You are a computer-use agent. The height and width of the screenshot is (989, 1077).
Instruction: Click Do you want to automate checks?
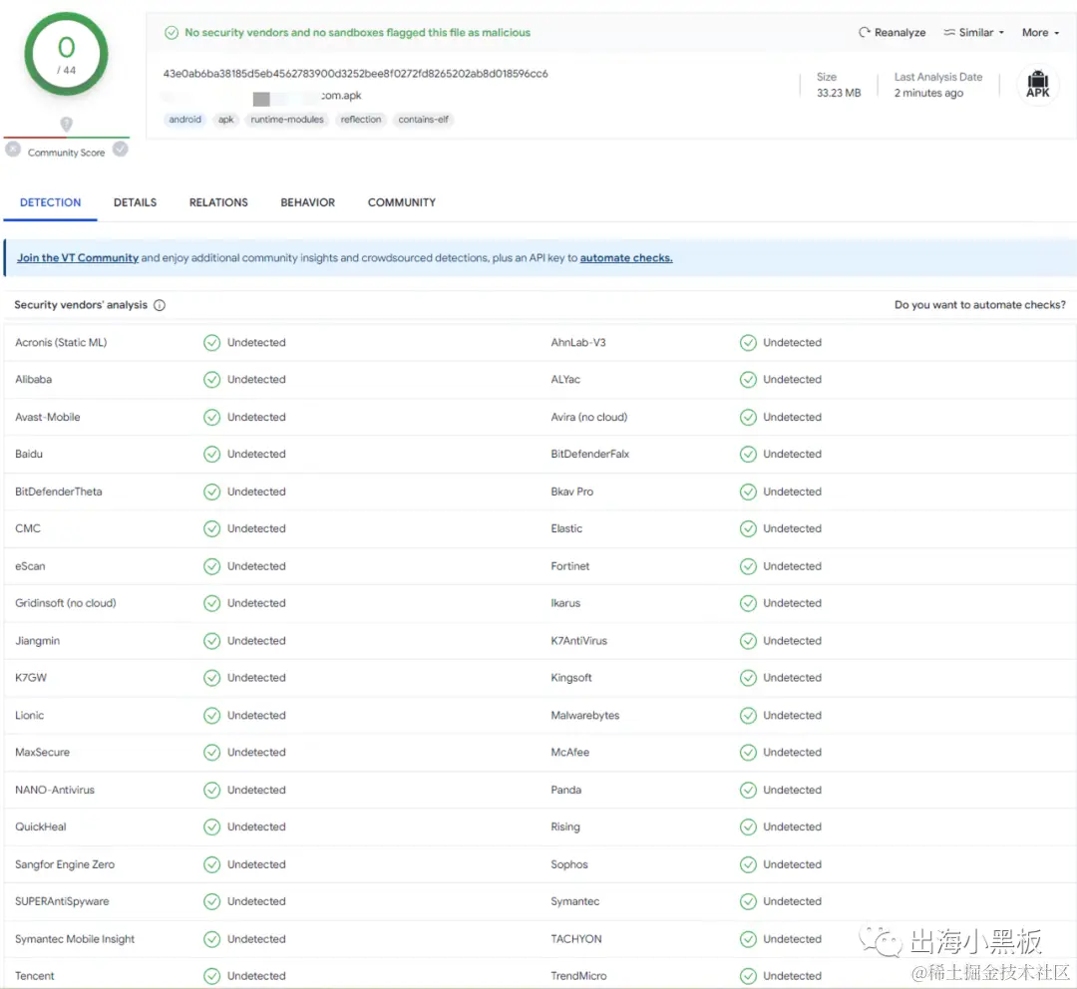pos(980,304)
